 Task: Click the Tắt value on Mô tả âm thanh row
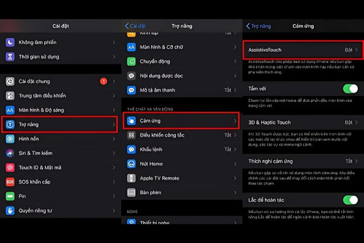point(228,90)
